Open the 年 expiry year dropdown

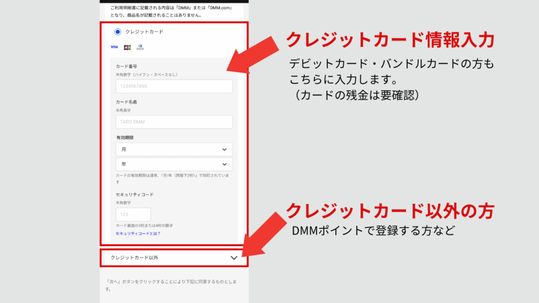(174, 164)
